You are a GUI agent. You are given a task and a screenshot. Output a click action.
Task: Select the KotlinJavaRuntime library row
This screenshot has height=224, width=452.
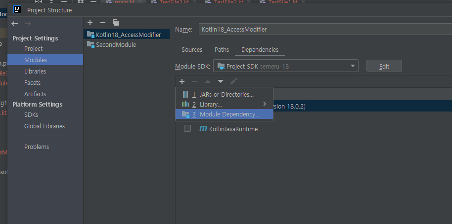coord(314,129)
